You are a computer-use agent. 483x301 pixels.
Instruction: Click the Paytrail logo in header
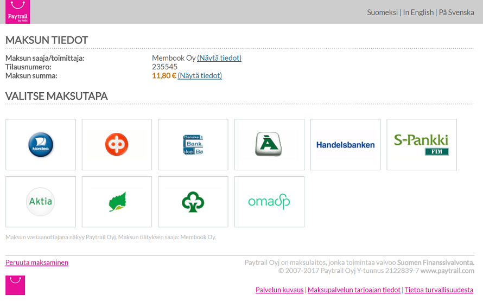pyautogui.click(x=17, y=12)
